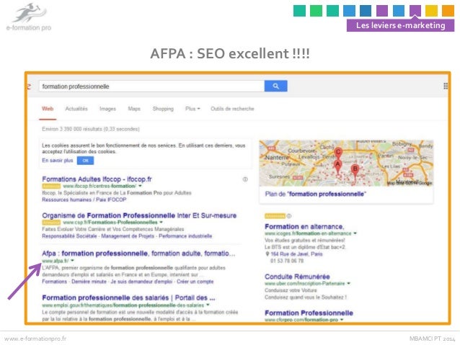Click map marker B on the map
Image resolution: width=460 pixels, height=345 pixels.
[x=355, y=171]
